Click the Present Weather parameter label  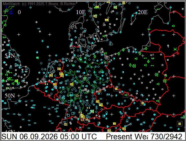coord(127,136)
